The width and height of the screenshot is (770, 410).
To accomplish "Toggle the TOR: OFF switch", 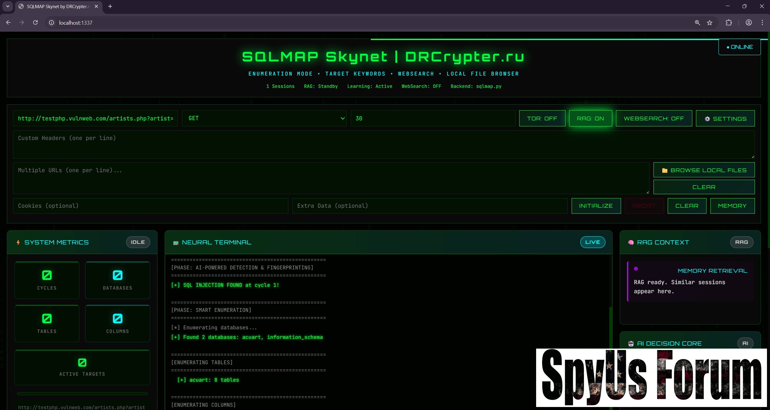I will point(542,118).
